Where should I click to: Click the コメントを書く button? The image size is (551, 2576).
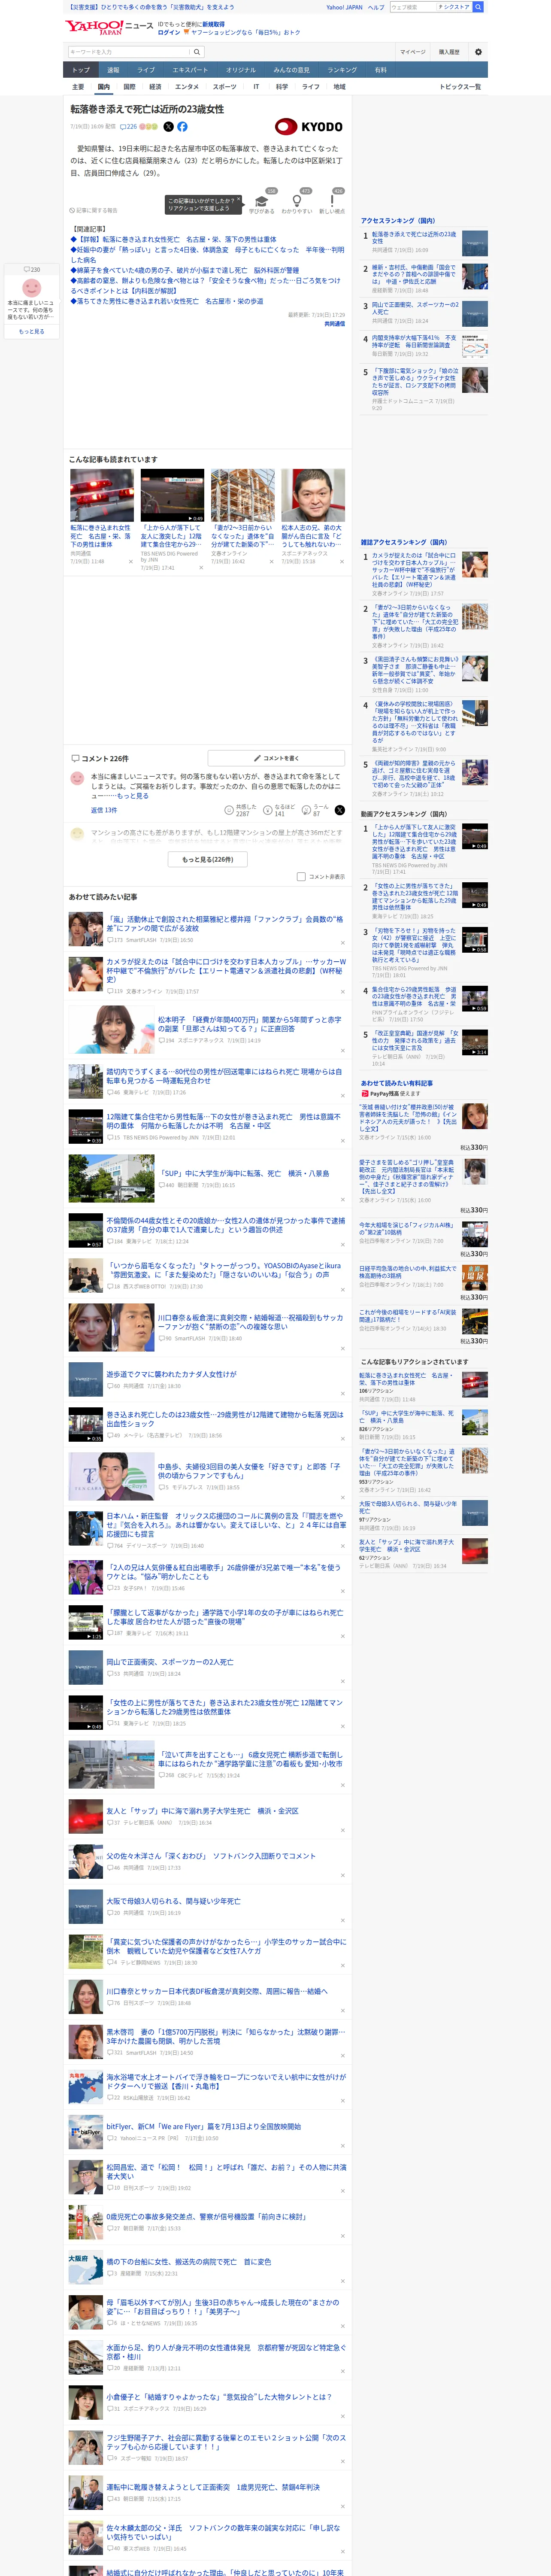(x=276, y=758)
